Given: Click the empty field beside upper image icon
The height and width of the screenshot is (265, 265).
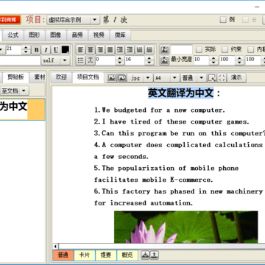Looking at the screenshot, I should (181, 50).
